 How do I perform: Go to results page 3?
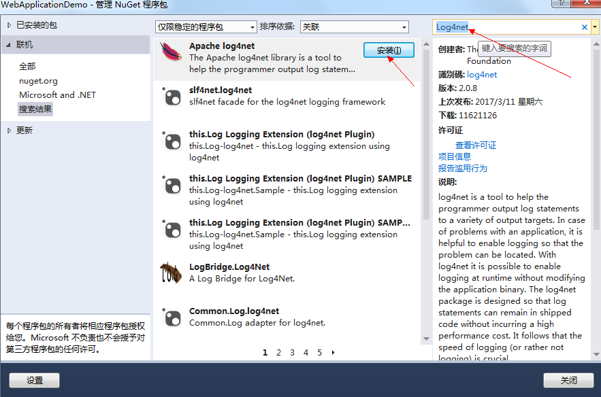coord(292,353)
